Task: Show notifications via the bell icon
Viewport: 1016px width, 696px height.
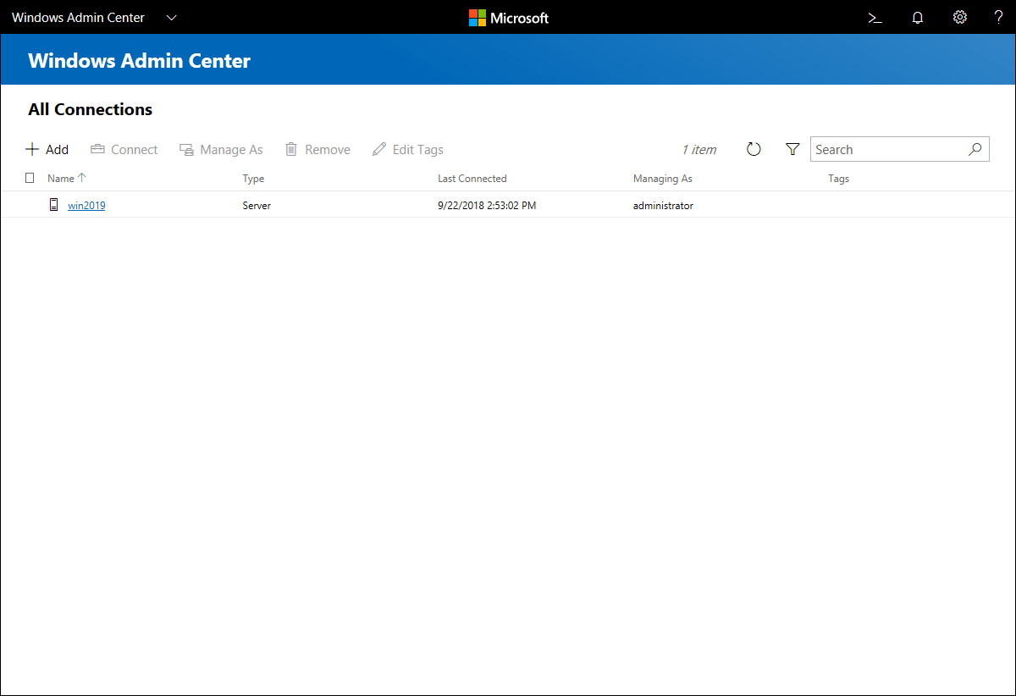Action: 917,18
